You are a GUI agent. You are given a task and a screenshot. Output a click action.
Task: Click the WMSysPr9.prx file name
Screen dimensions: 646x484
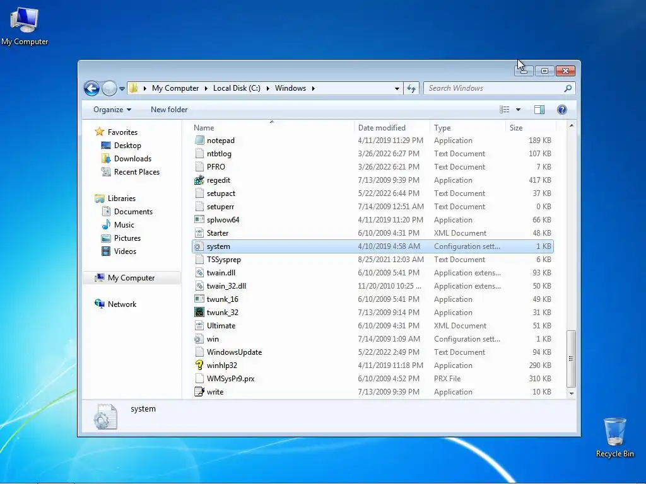point(231,379)
